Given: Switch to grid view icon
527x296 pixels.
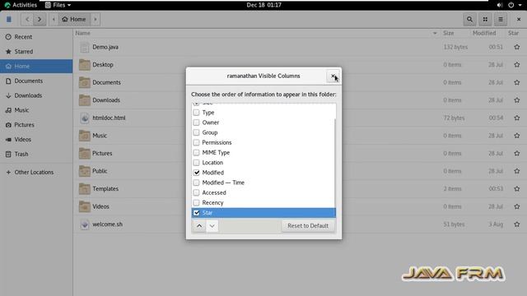Looking at the screenshot, I should click(485, 20).
